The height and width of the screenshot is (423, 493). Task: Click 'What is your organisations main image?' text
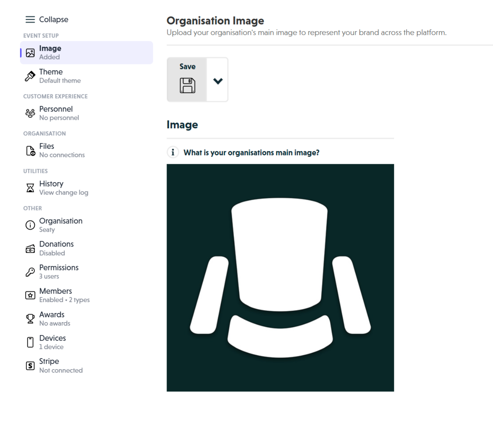pyautogui.click(x=251, y=153)
